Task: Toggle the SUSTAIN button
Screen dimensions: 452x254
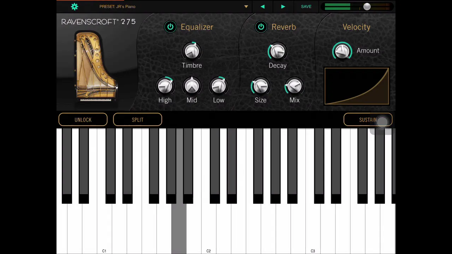Action: coord(368,120)
